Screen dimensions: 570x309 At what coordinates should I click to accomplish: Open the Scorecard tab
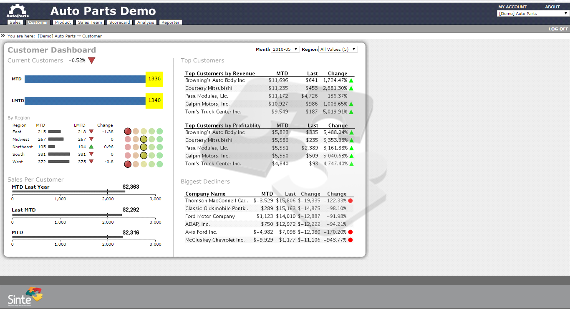click(120, 22)
